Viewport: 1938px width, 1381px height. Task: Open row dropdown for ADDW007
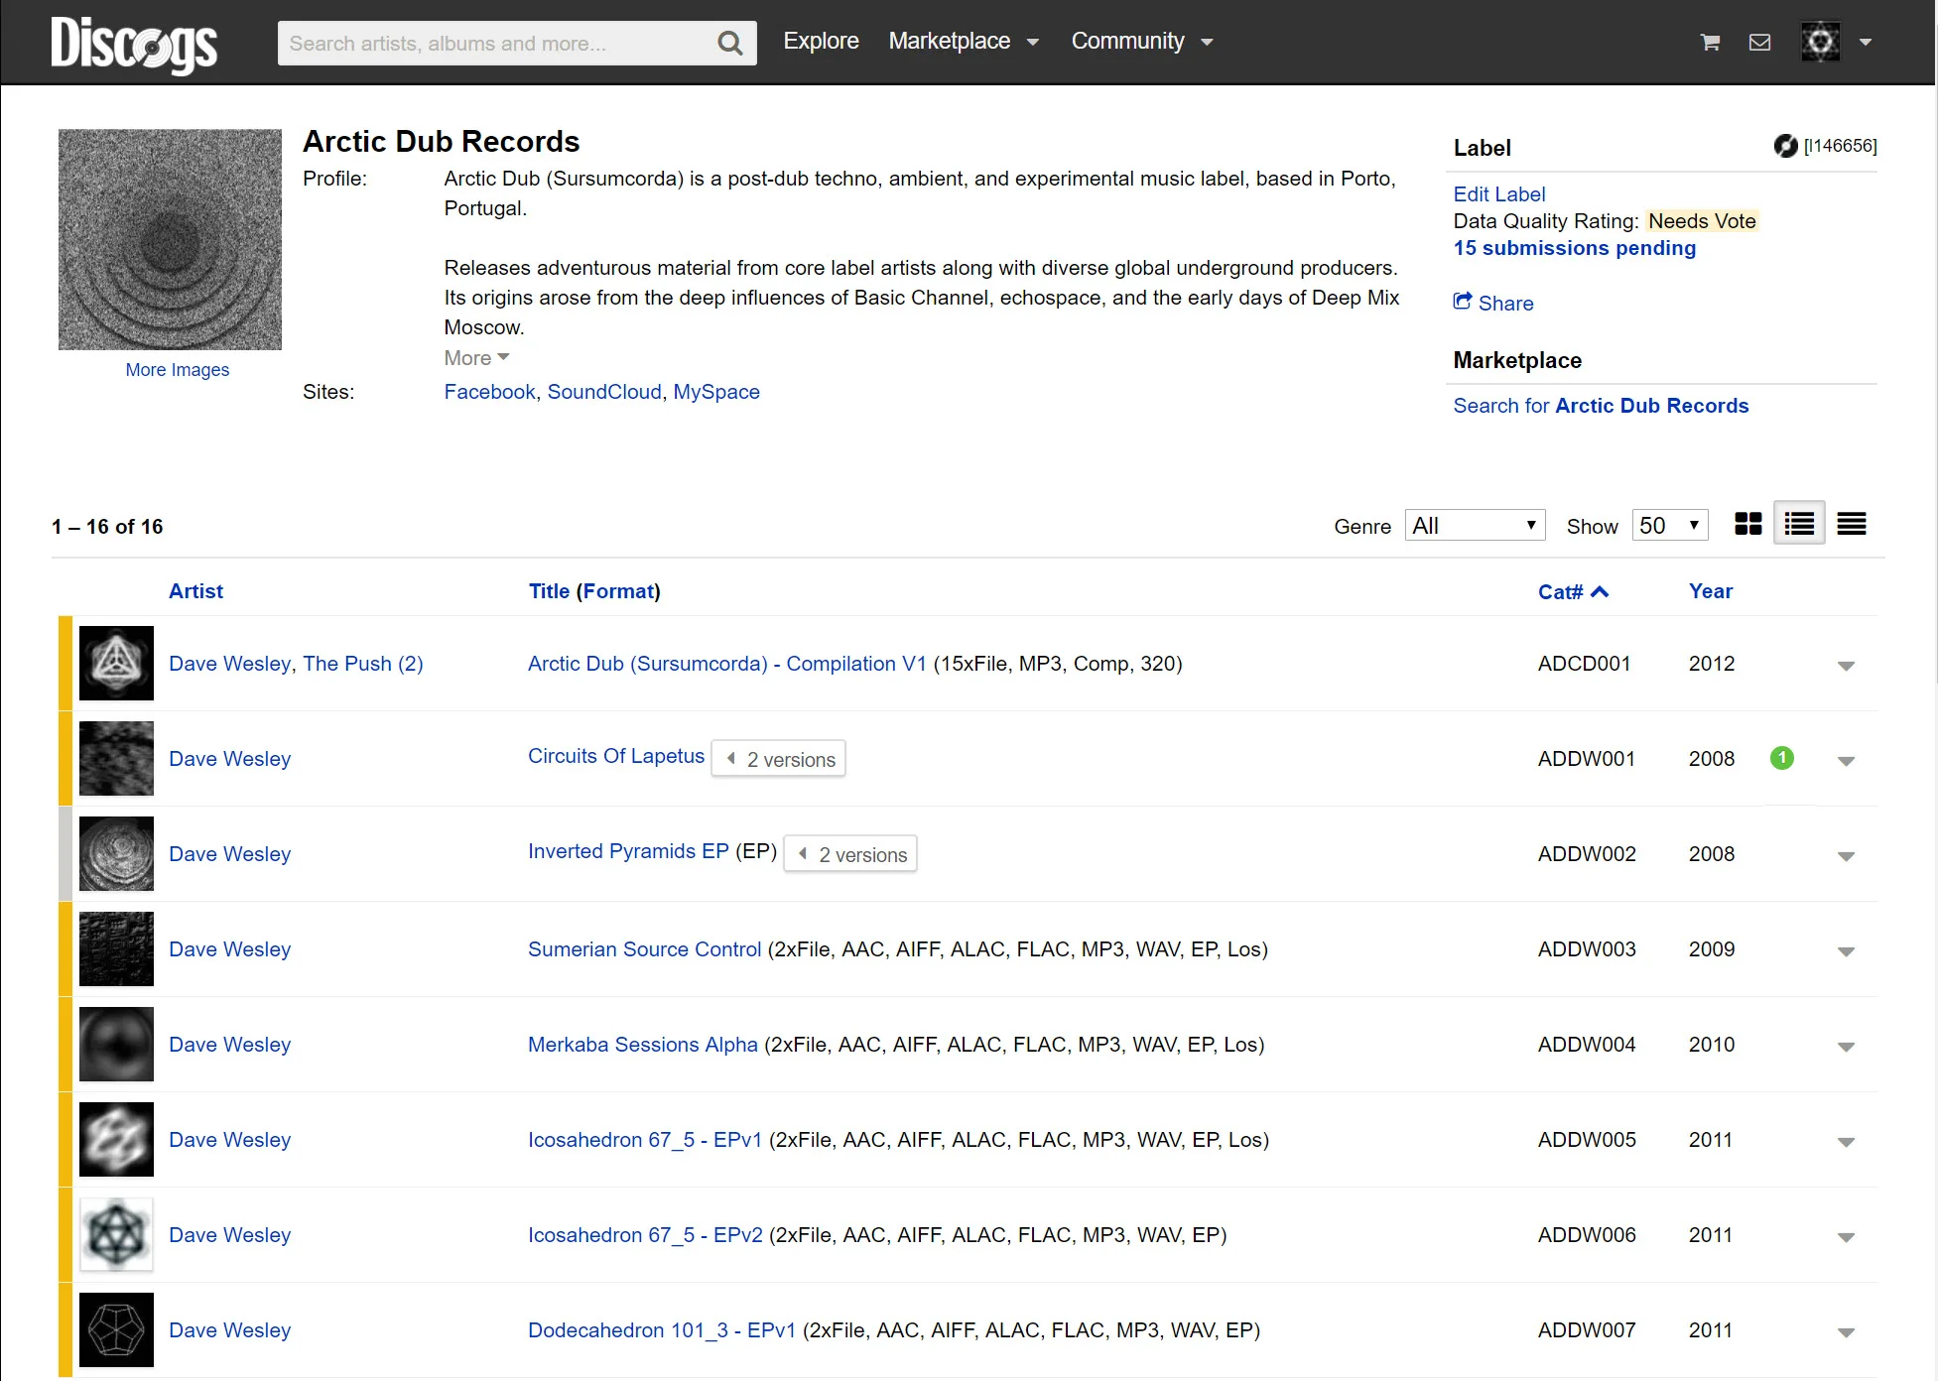[1846, 1332]
